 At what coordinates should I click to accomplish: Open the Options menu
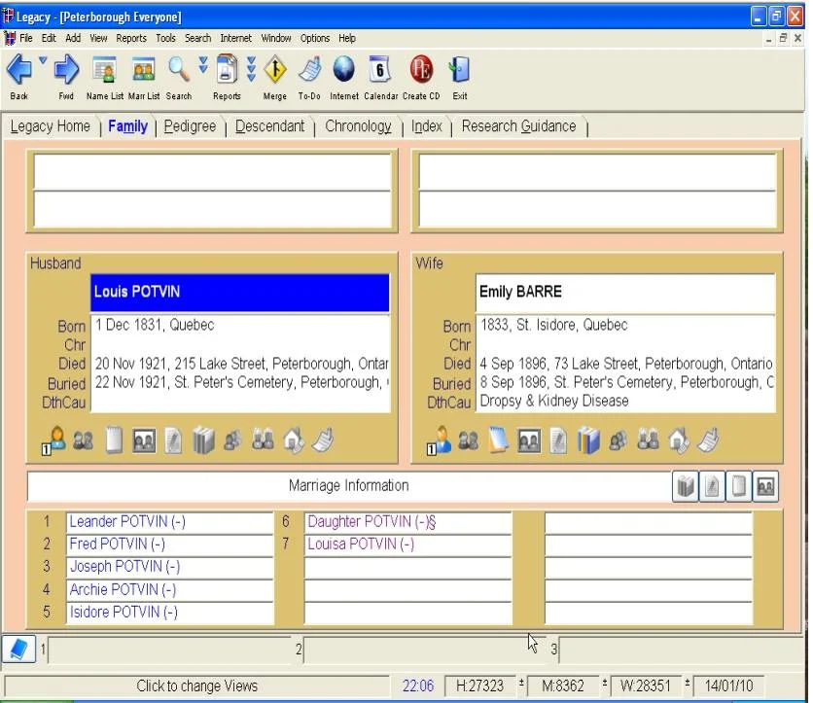click(x=315, y=38)
